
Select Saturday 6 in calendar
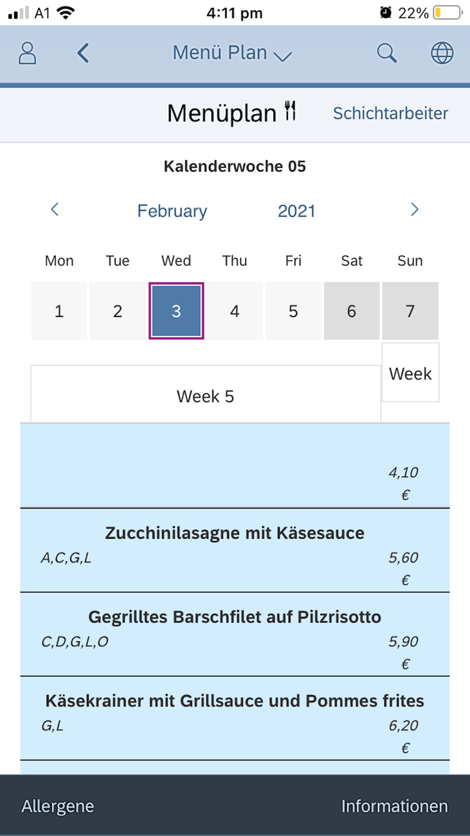coord(352,311)
